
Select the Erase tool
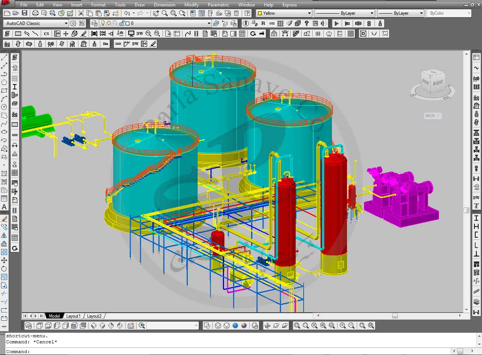point(4,219)
